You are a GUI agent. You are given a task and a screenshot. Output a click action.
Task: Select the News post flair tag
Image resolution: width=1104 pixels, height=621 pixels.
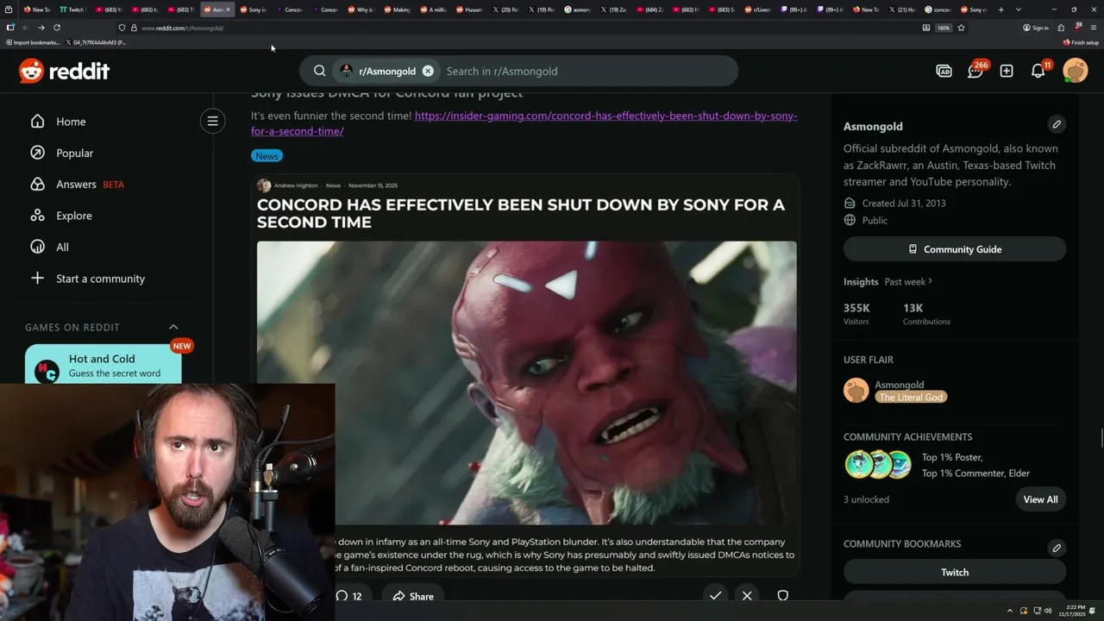(267, 156)
